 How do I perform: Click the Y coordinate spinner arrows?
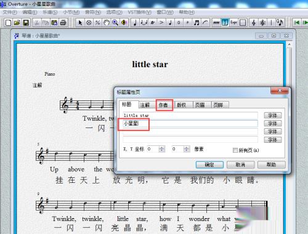coord(187,149)
